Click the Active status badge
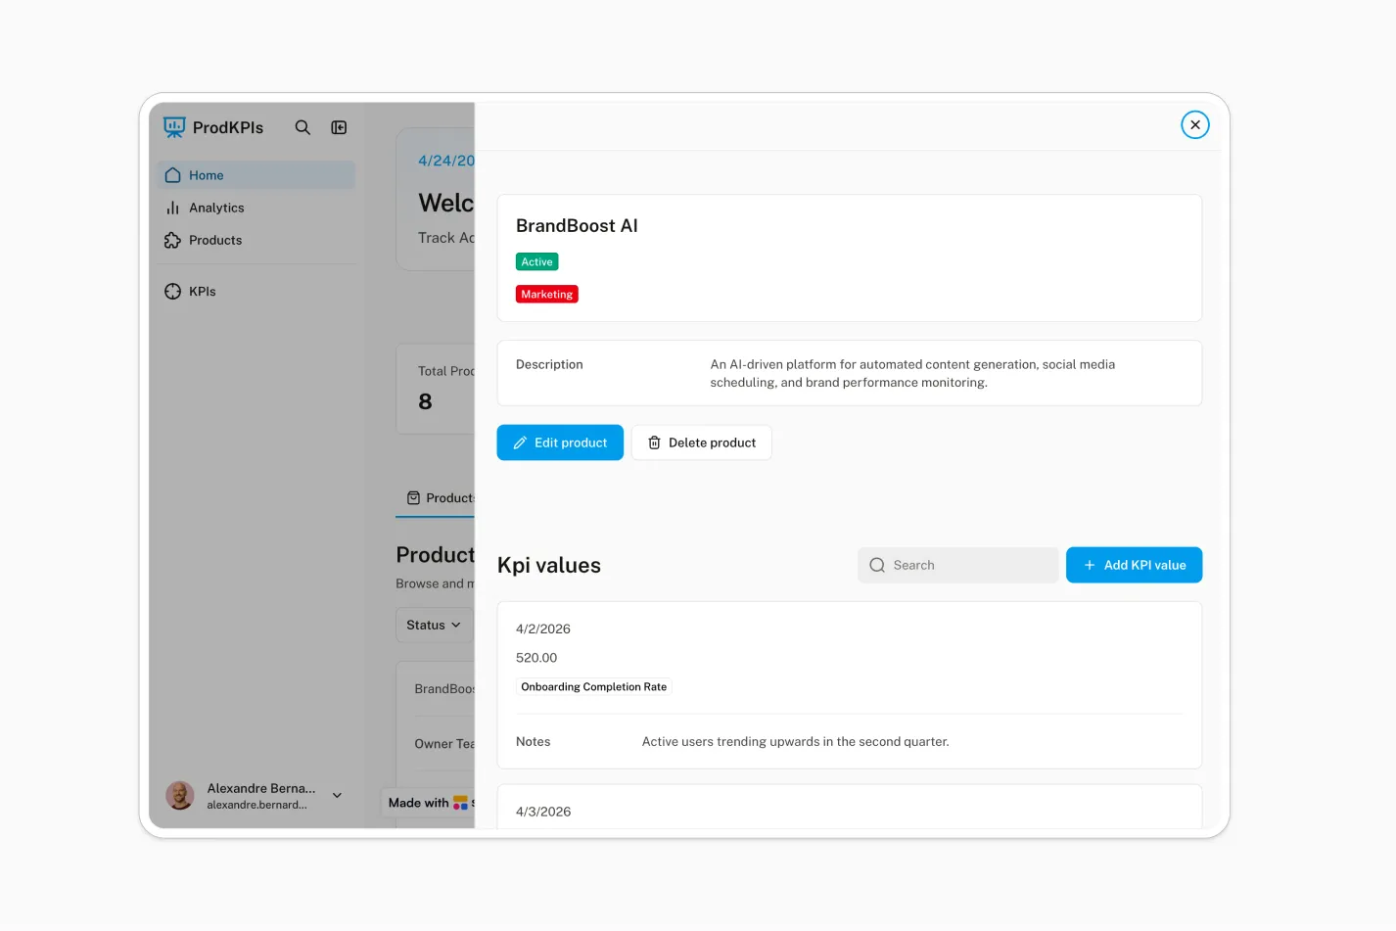 tap(537, 261)
